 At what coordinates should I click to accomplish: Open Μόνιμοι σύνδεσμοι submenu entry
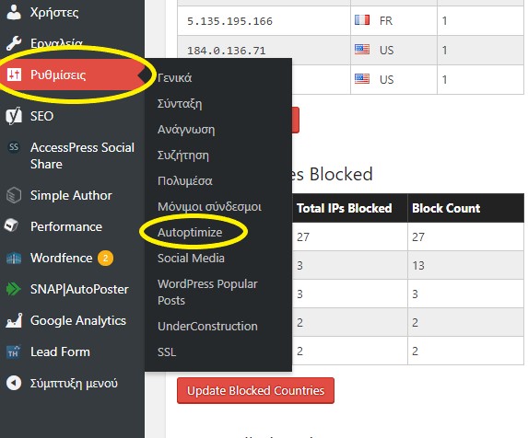(209, 207)
